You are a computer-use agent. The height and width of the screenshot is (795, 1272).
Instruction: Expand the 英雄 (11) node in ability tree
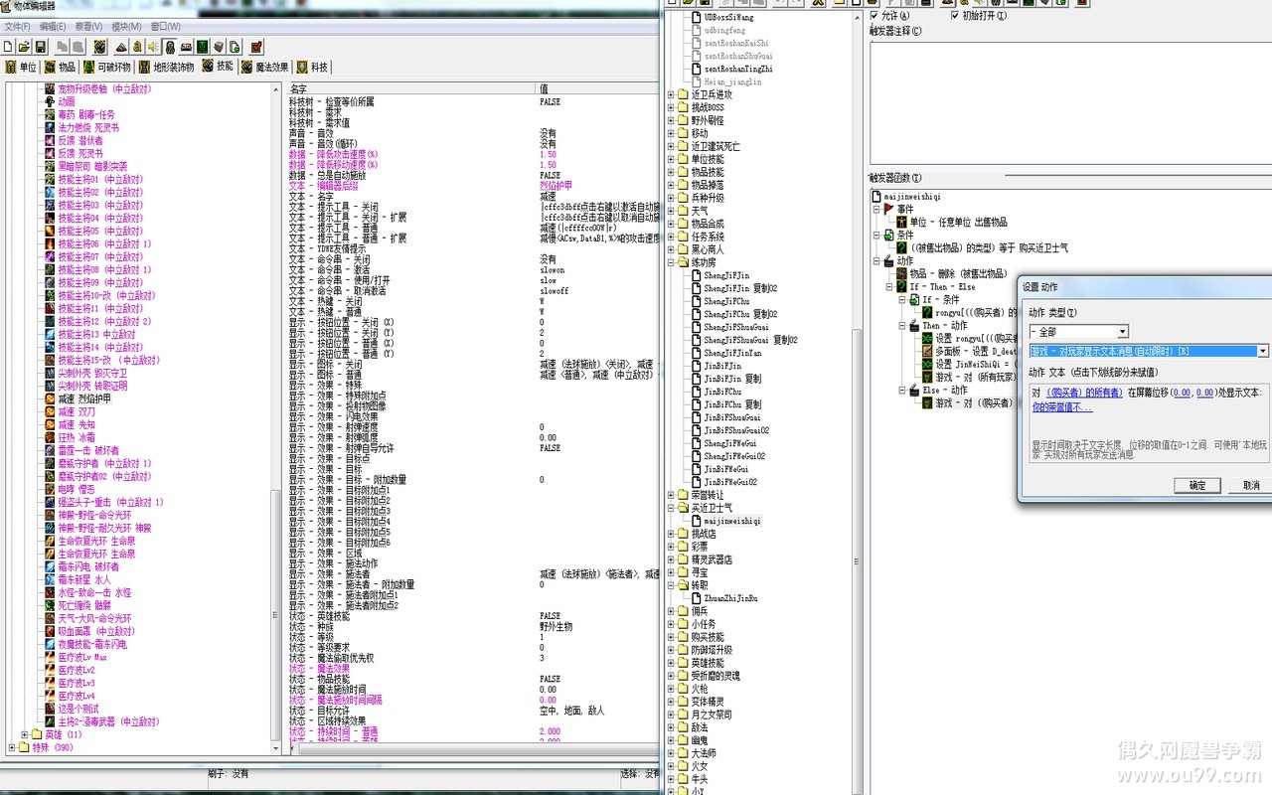tap(24, 734)
